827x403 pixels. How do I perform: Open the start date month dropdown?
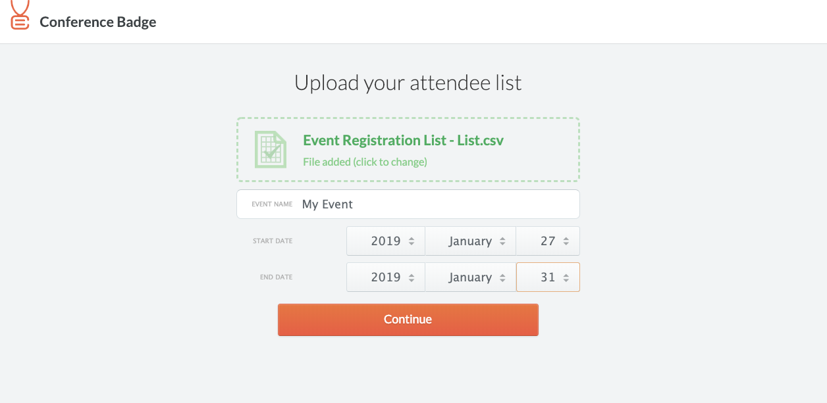(x=470, y=241)
